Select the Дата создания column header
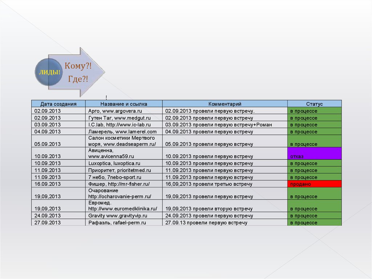 pos(58,104)
